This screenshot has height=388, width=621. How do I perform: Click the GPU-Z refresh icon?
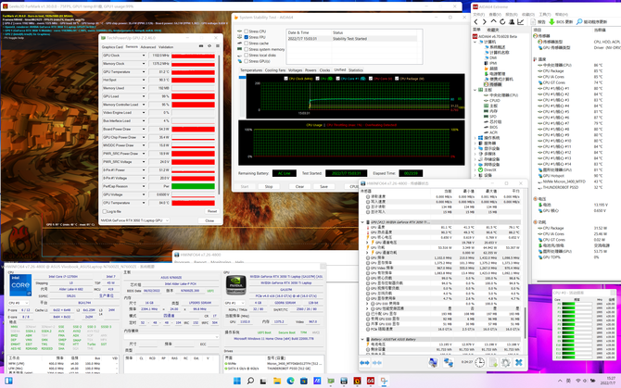pos(209,46)
